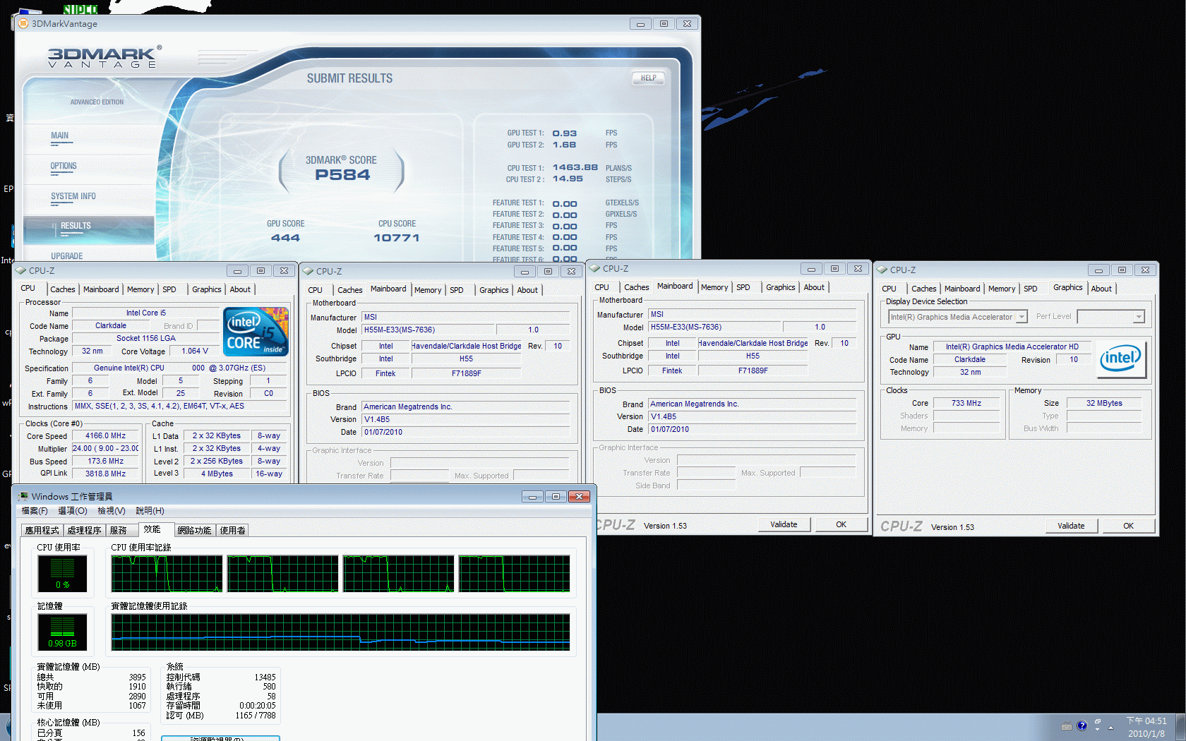Click the Core Voltage field 1.064 V
Screen dimensions: 1186x741
coord(194,351)
